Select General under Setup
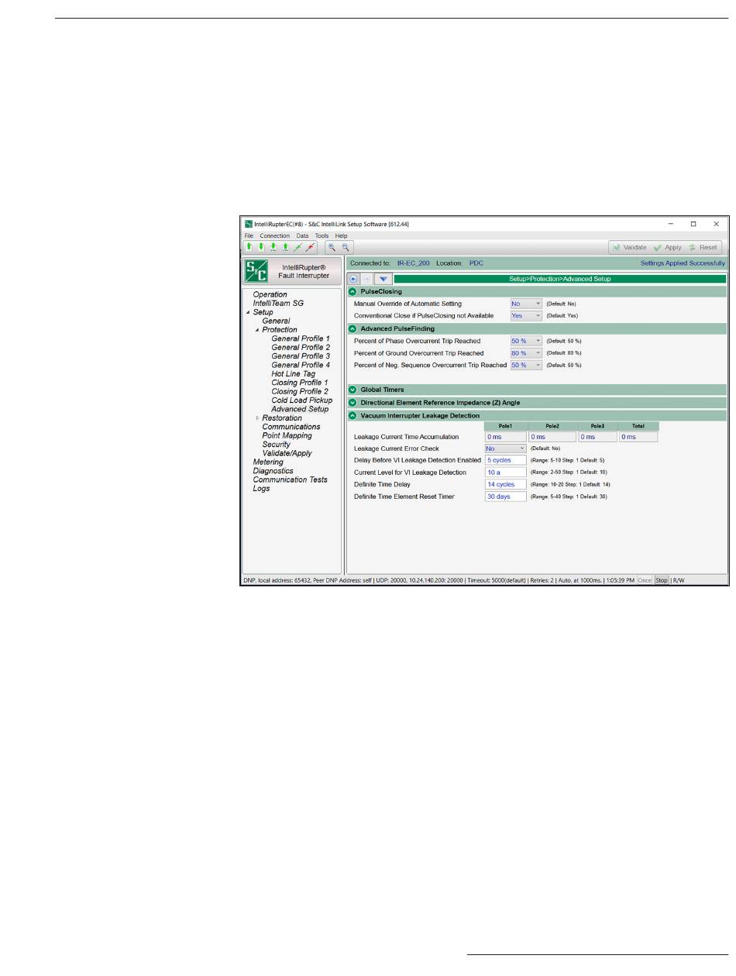The width and height of the screenshot is (736, 976). coord(276,321)
